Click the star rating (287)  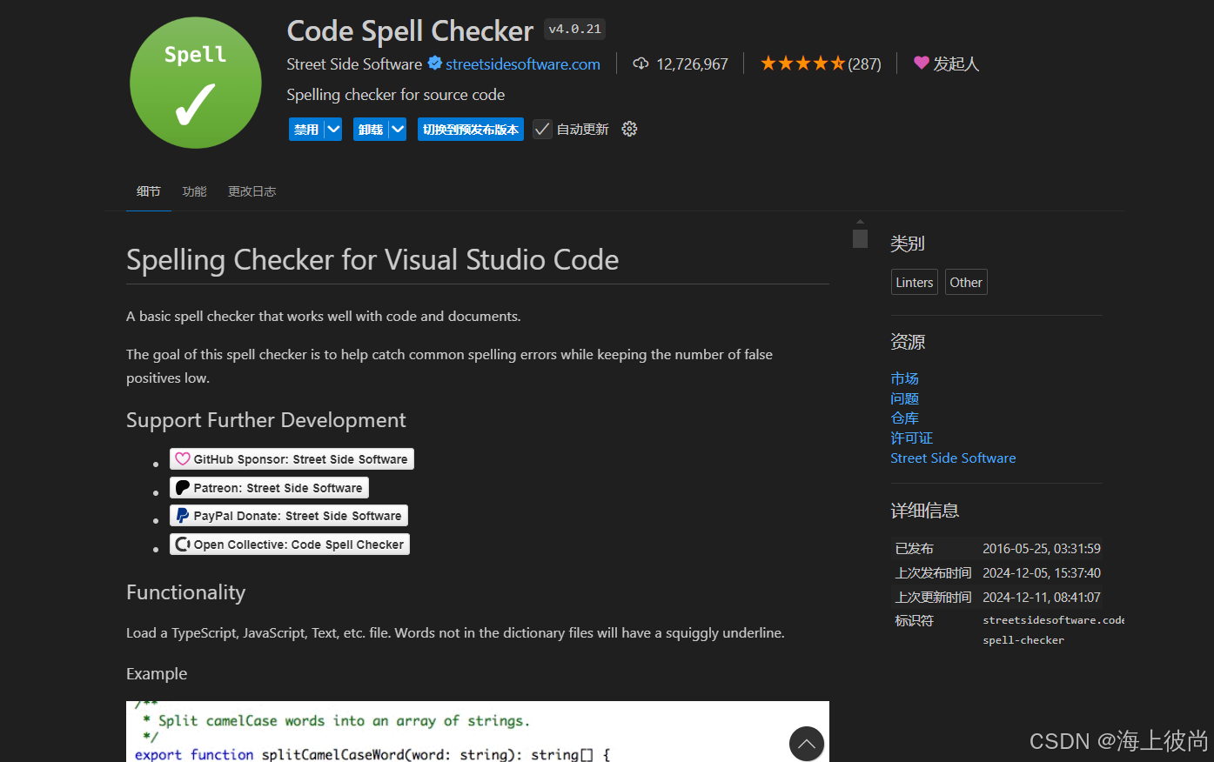point(820,63)
